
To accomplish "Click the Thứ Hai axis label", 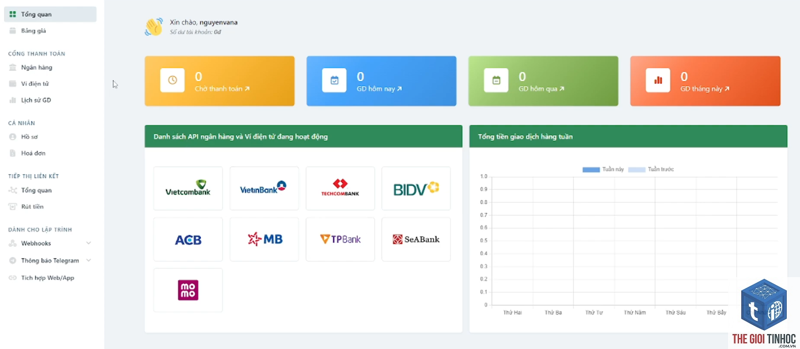I will pyautogui.click(x=512, y=313).
